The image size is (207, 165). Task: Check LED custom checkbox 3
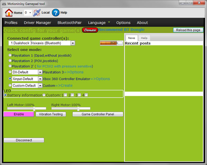tap(79, 95)
